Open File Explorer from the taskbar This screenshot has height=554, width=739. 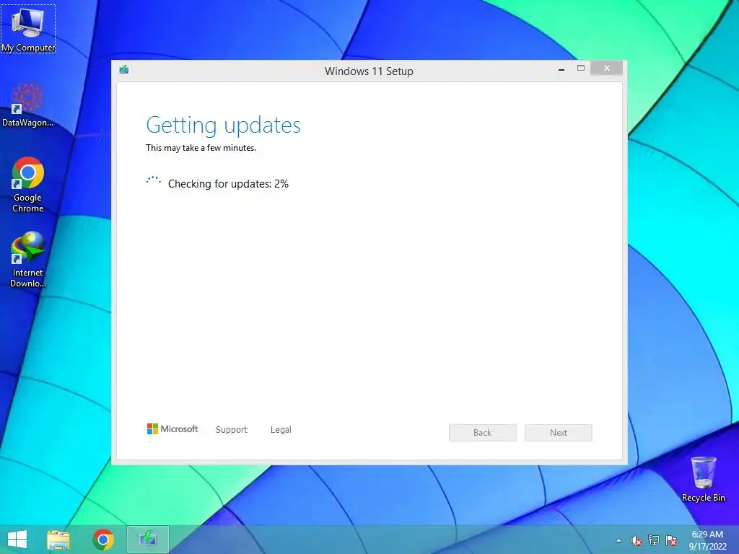click(58, 540)
